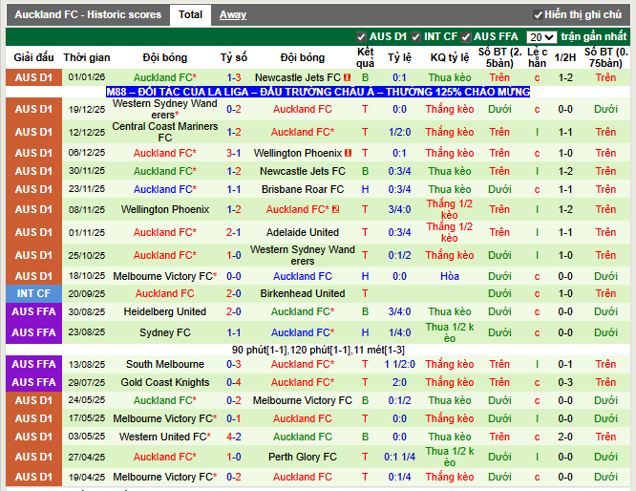Screen dimensions: 636x491
Task: Open the M88 La Liga partner banner
Action: 318,92
